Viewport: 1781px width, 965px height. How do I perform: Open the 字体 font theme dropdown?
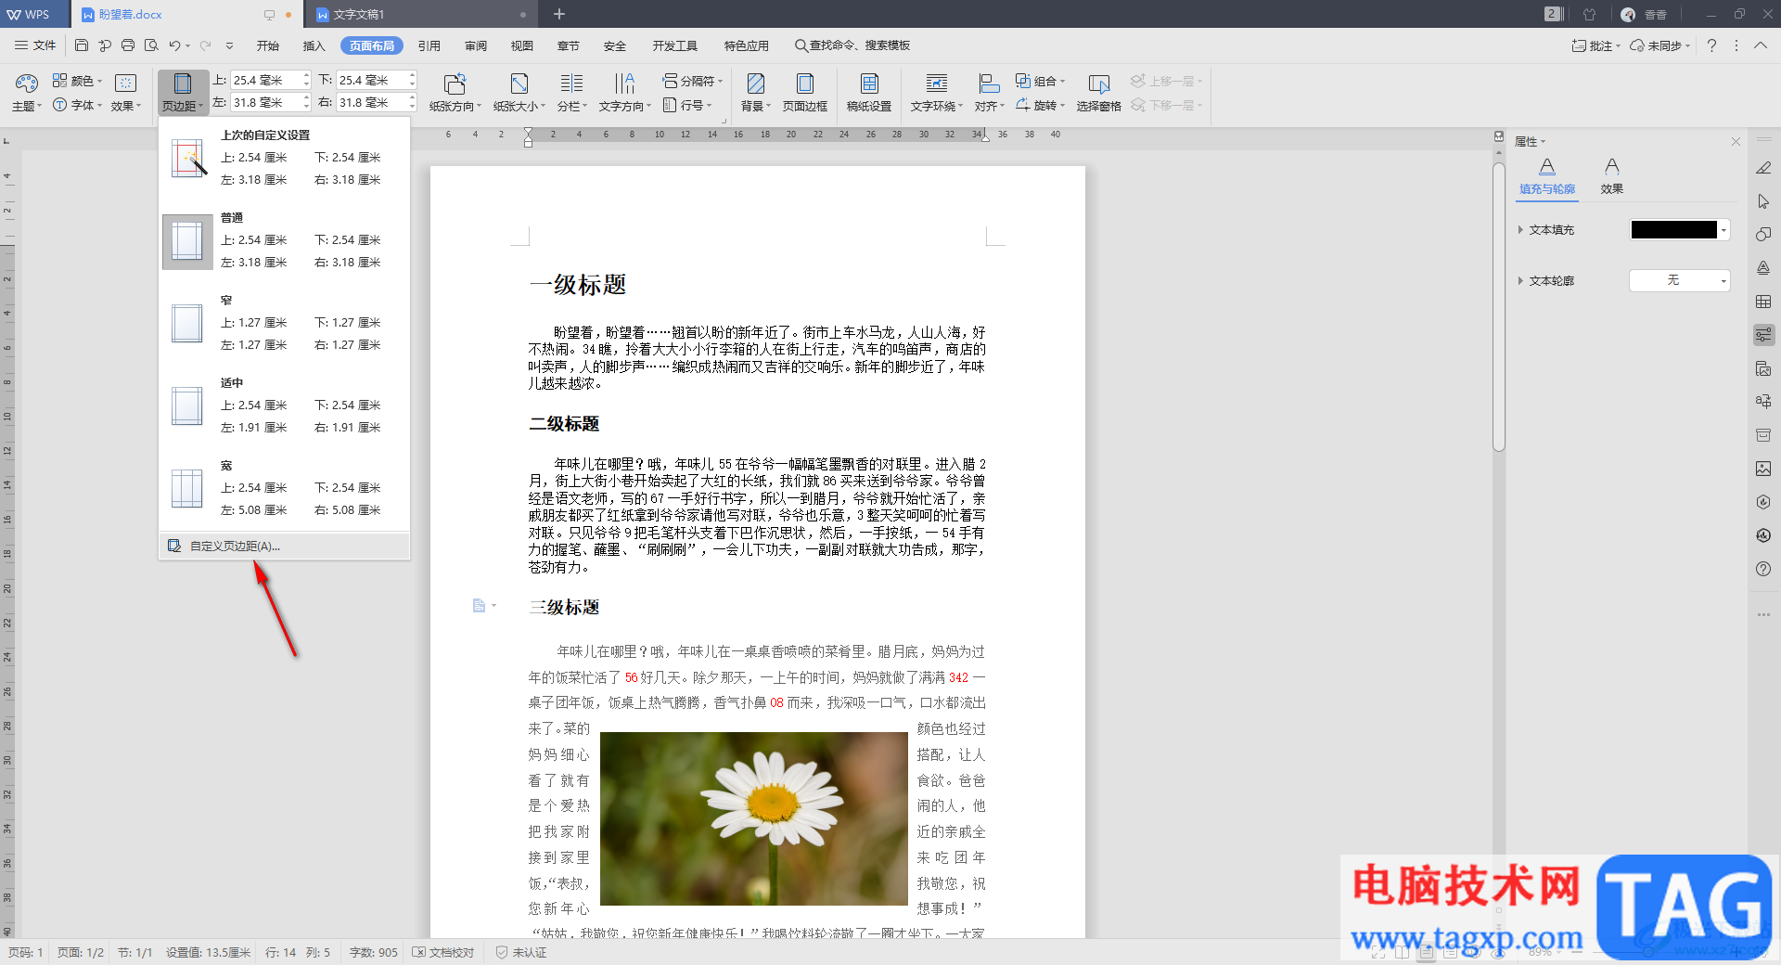click(78, 105)
